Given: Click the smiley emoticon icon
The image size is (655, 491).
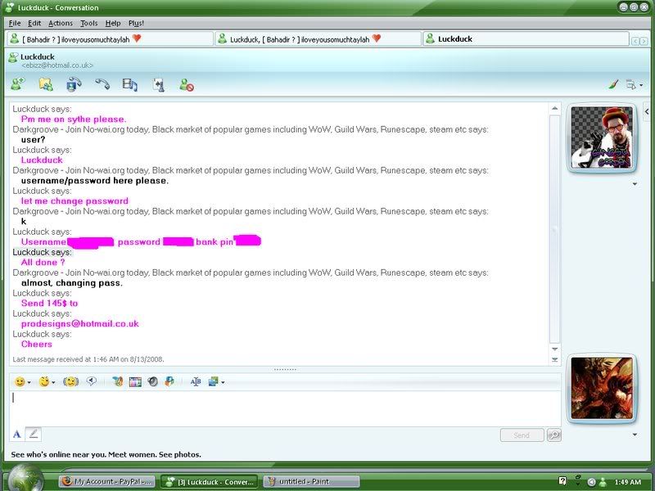Looking at the screenshot, I should (x=19, y=381).
